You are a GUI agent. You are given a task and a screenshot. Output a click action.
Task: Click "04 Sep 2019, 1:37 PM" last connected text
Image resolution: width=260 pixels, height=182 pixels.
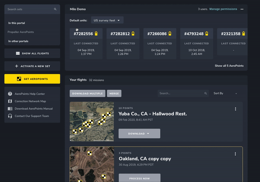[86, 52]
